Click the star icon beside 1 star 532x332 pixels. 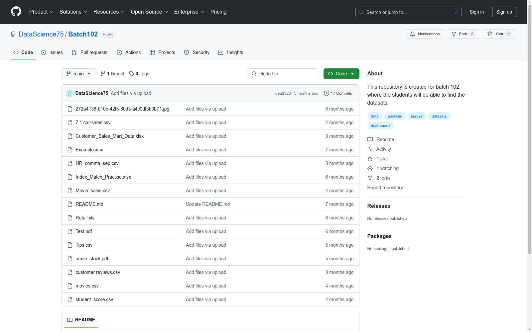coord(370,159)
